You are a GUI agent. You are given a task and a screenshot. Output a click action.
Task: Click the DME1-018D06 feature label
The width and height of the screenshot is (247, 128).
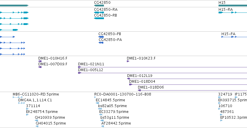[151, 87]
